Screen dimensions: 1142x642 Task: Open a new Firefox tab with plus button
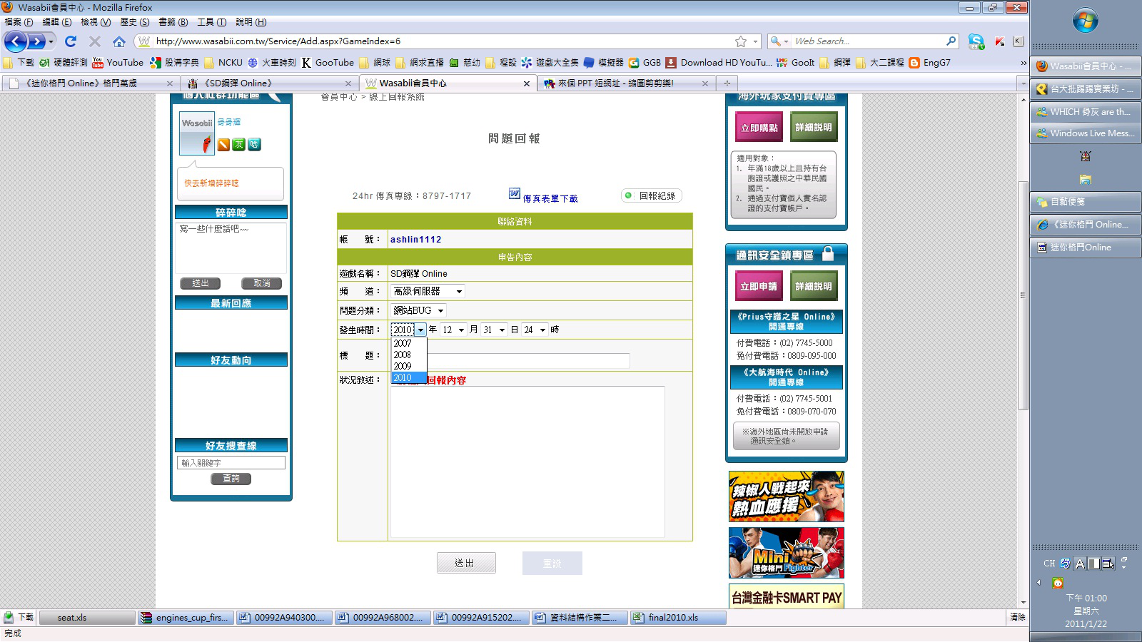(727, 83)
